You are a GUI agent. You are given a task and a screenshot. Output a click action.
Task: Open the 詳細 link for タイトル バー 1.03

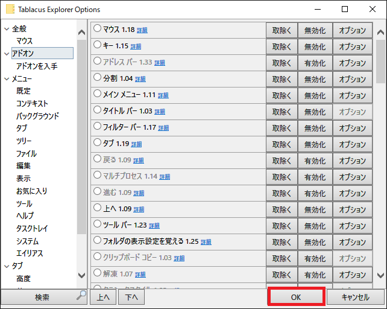tap(160, 112)
